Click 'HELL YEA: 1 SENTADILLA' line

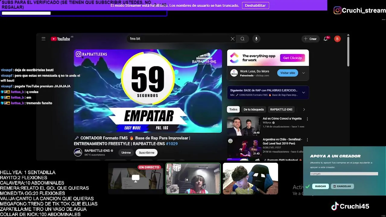tap(28, 172)
